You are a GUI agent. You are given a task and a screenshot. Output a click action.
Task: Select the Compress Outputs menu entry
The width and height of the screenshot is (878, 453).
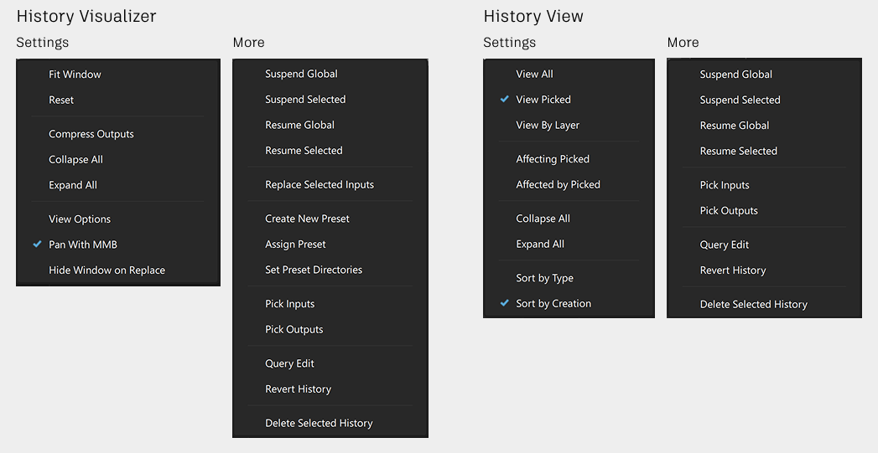(91, 134)
